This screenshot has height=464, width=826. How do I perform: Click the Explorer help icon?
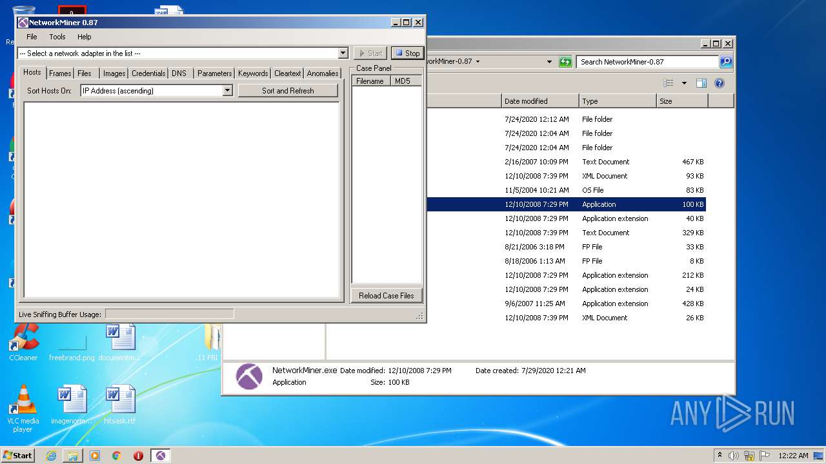click(720, 83)
